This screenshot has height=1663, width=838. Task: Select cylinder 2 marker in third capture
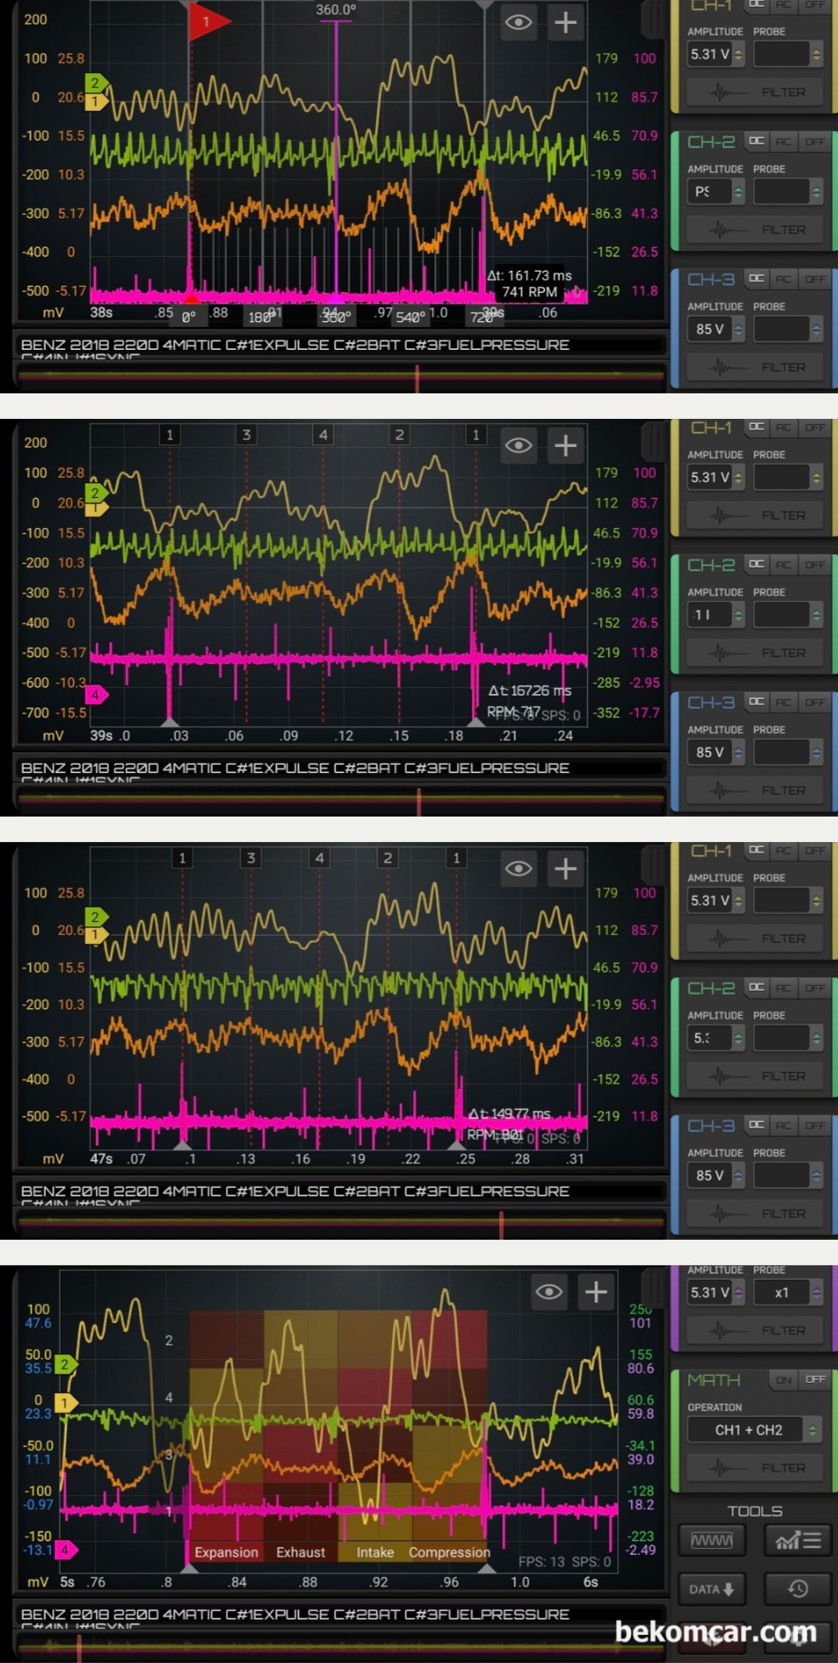pyautogui.click(x=387, y=858)
